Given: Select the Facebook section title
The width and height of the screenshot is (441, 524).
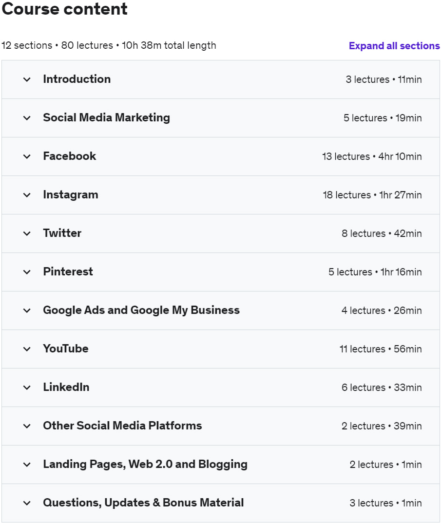Looking at the screenshot, I should [x=70, y=156].
